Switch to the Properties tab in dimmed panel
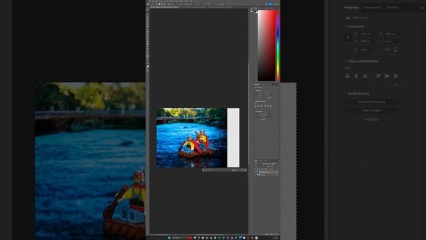The height and width of the screenshot is (240, 426). [351, 7]
